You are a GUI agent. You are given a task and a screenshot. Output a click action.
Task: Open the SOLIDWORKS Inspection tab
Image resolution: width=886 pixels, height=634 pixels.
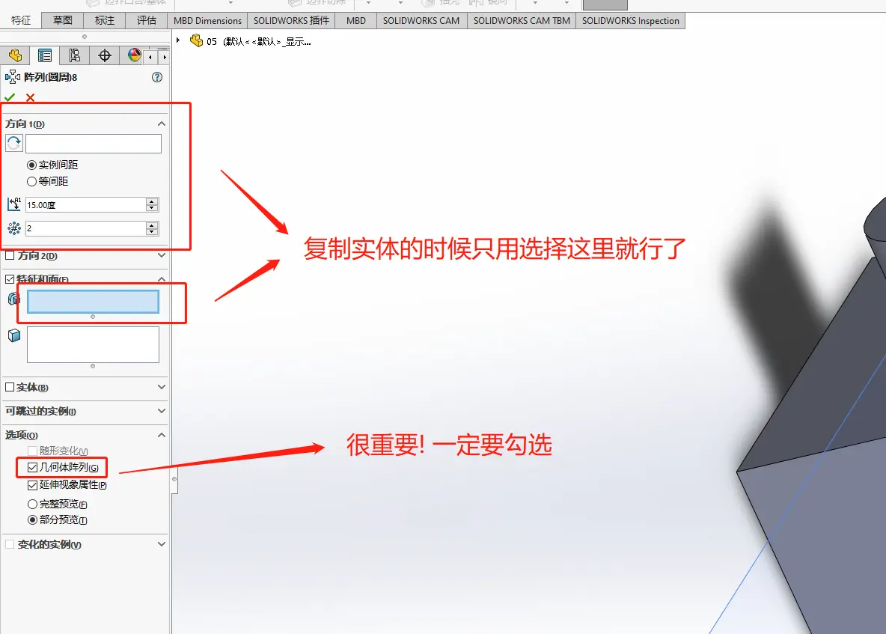coord(631,21)
